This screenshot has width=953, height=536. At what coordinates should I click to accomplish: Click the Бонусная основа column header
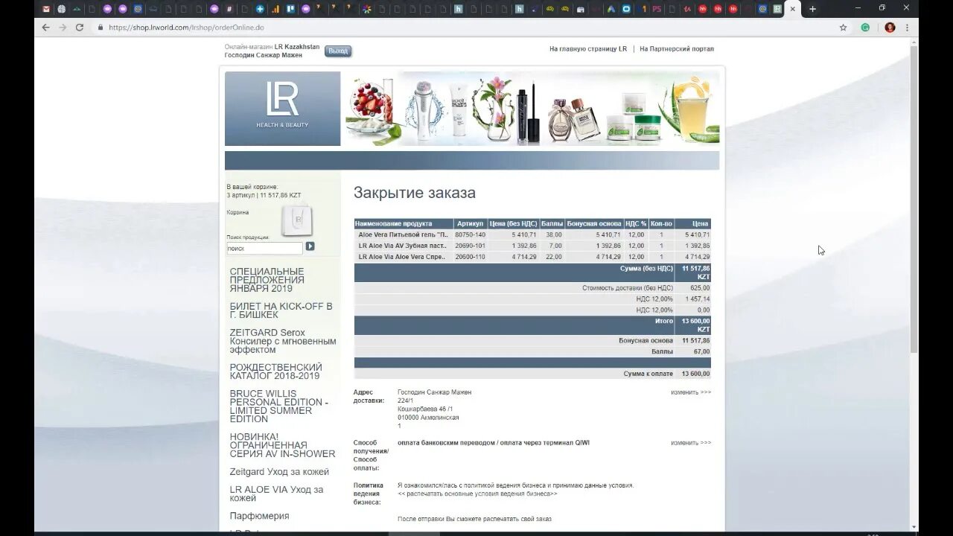click(x=594, y=223)
